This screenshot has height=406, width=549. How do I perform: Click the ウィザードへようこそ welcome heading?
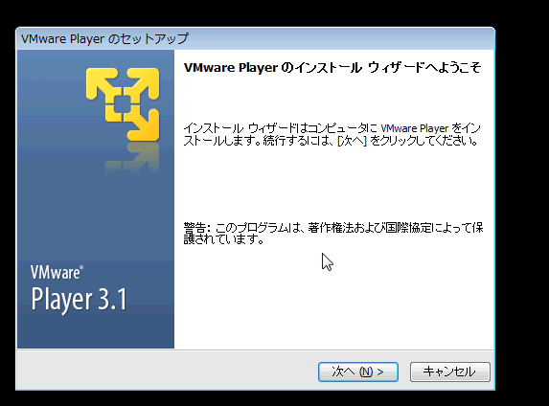(x=424, y=67)
